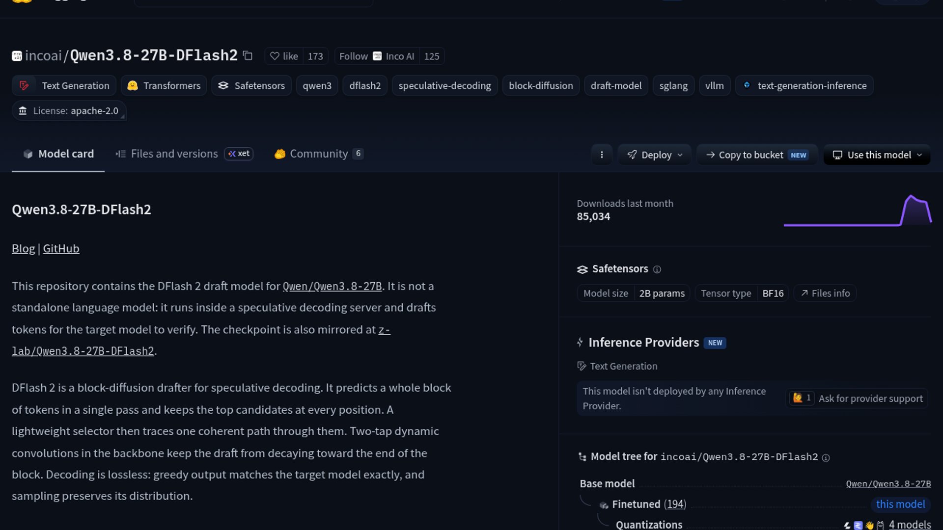Image resolution: width=943 pixels, height=530 pixels.
Task: Click the xet badge
Action: tap(239, 154)
